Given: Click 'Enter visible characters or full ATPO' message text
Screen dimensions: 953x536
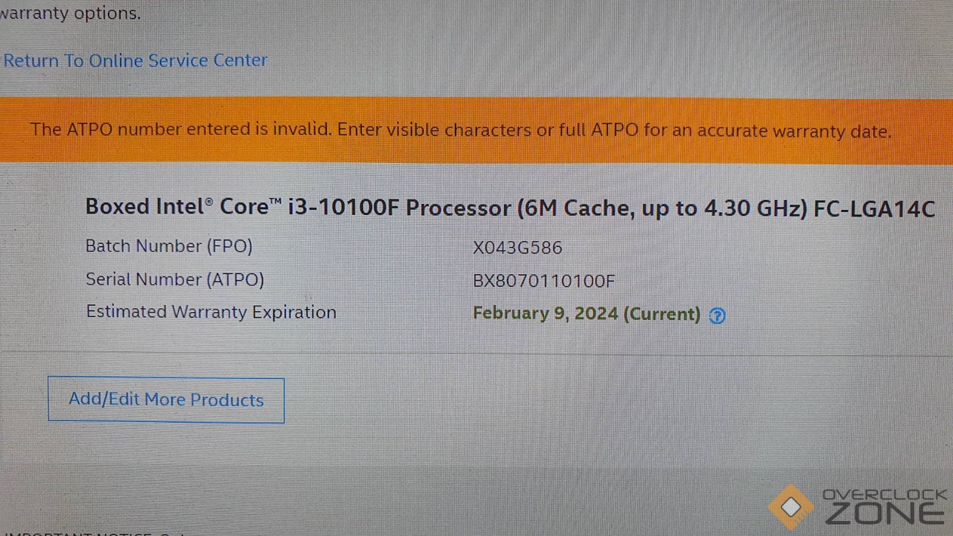Looking at the screenshot, I should click(613, 131).
